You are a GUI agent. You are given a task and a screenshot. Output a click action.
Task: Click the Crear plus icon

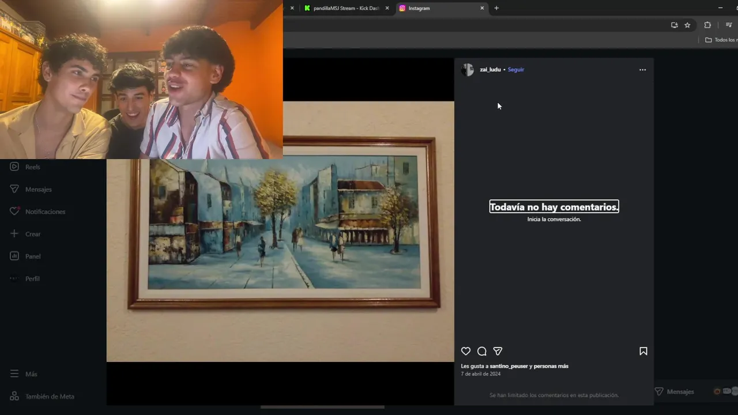14,234
